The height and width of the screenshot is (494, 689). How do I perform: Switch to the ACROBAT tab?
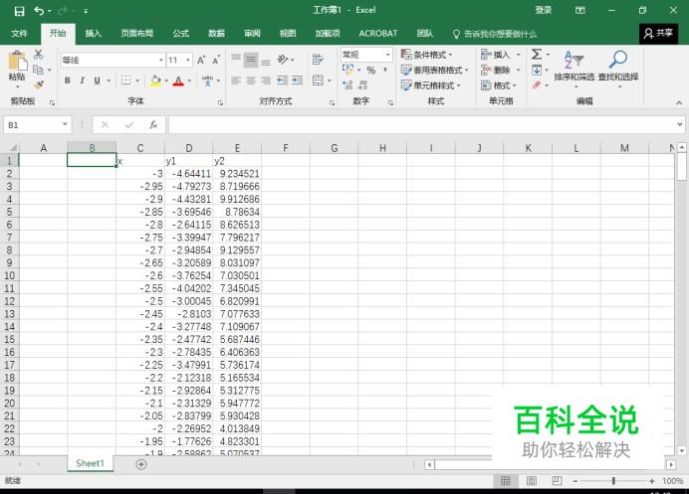[378, 34]
